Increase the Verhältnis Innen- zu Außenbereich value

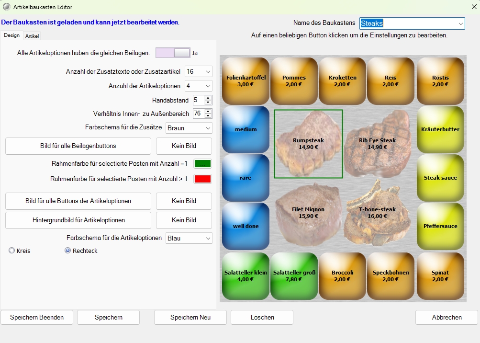[208, 111]
